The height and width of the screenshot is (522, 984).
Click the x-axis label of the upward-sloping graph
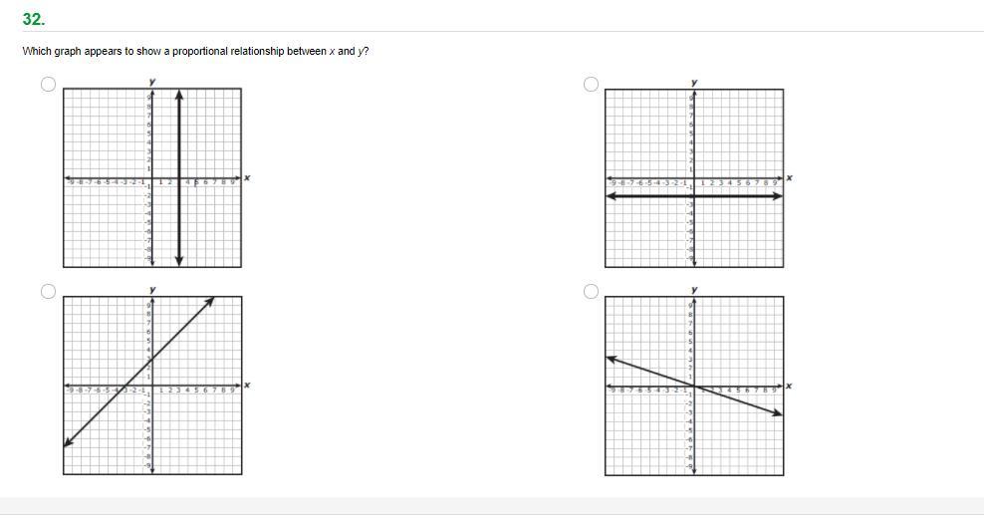pos(247,386)
